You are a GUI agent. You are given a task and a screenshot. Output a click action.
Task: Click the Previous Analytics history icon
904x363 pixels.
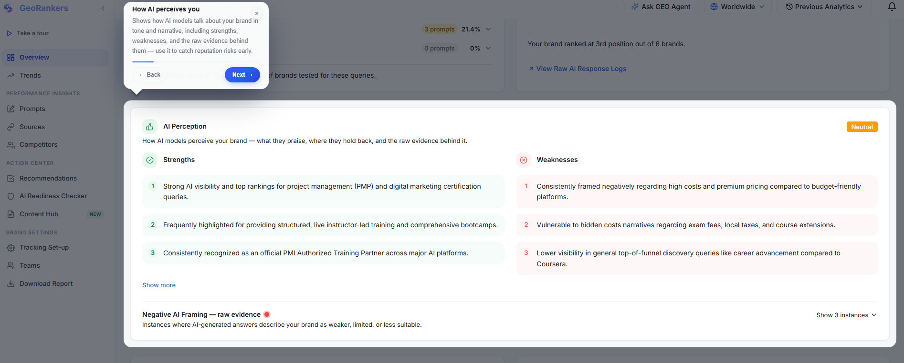(x=789, y=7)
